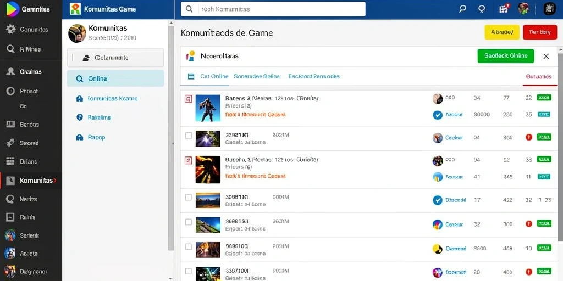This screenshot has height=281, width=563.
Task: Click green status badge in Clamned row
Action: 544,248
